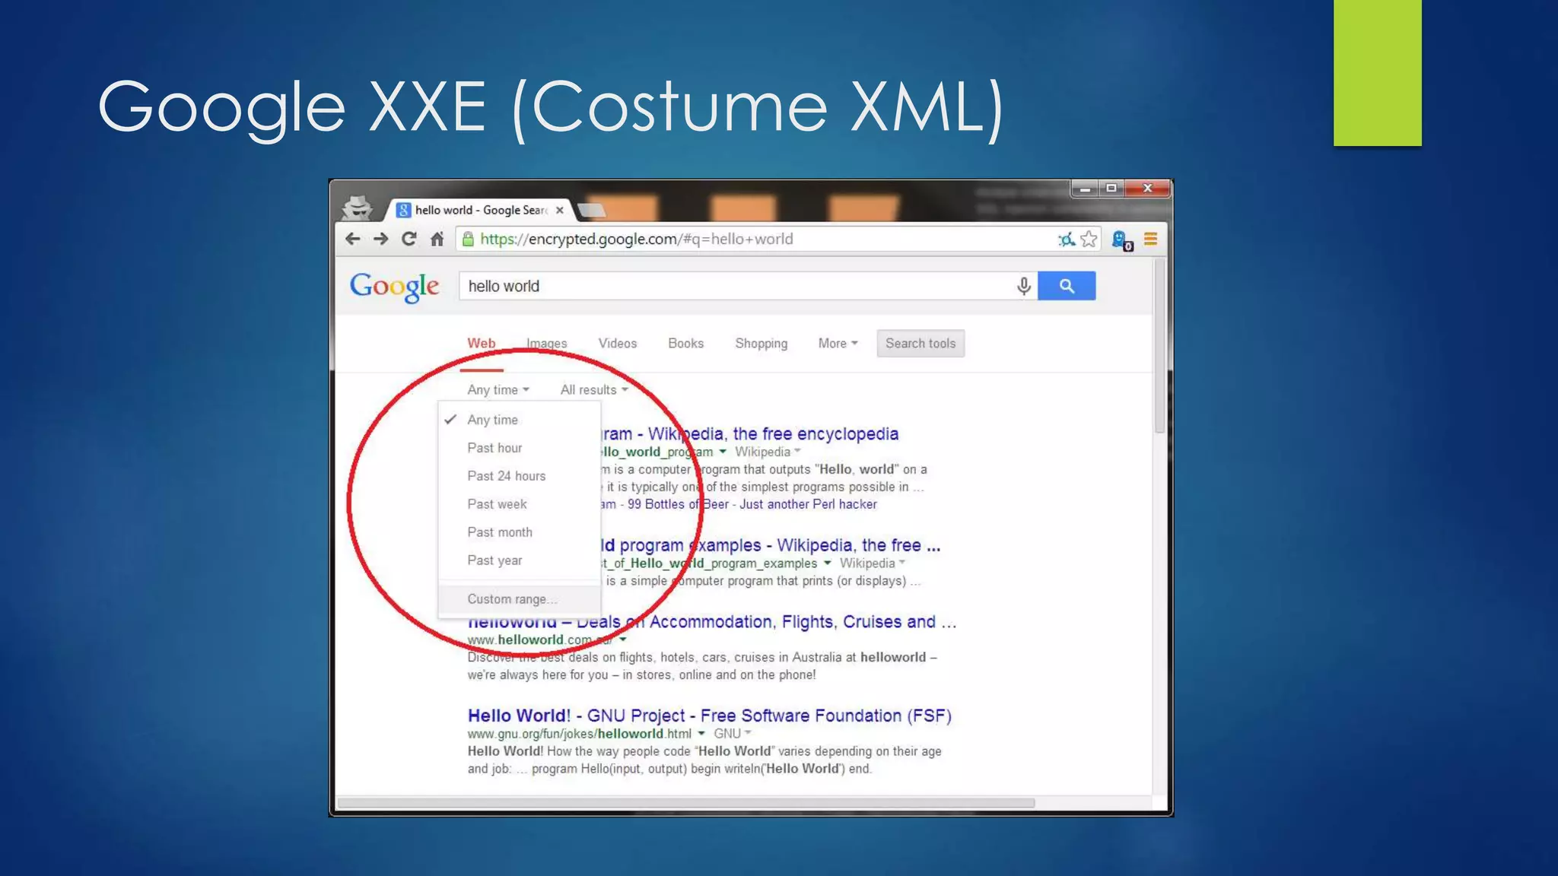Choose Past 24 hours option
1558x876 pixels.
coord(520,476)
